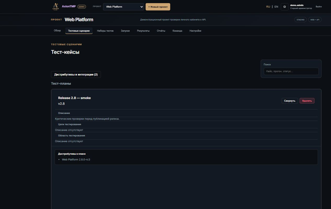Viewport: 331px width, 209px height.
Task: Go to the Наборы тестов tab
Action: coord(105,31)
